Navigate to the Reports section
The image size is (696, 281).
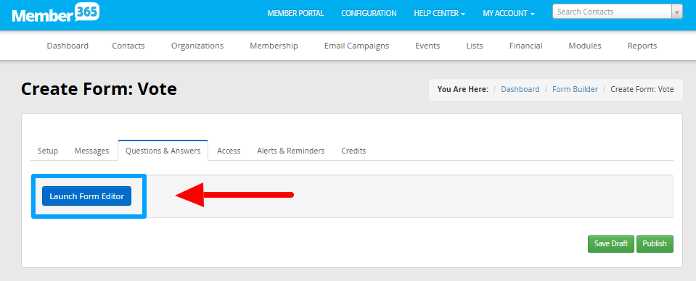tap(642, 46)
